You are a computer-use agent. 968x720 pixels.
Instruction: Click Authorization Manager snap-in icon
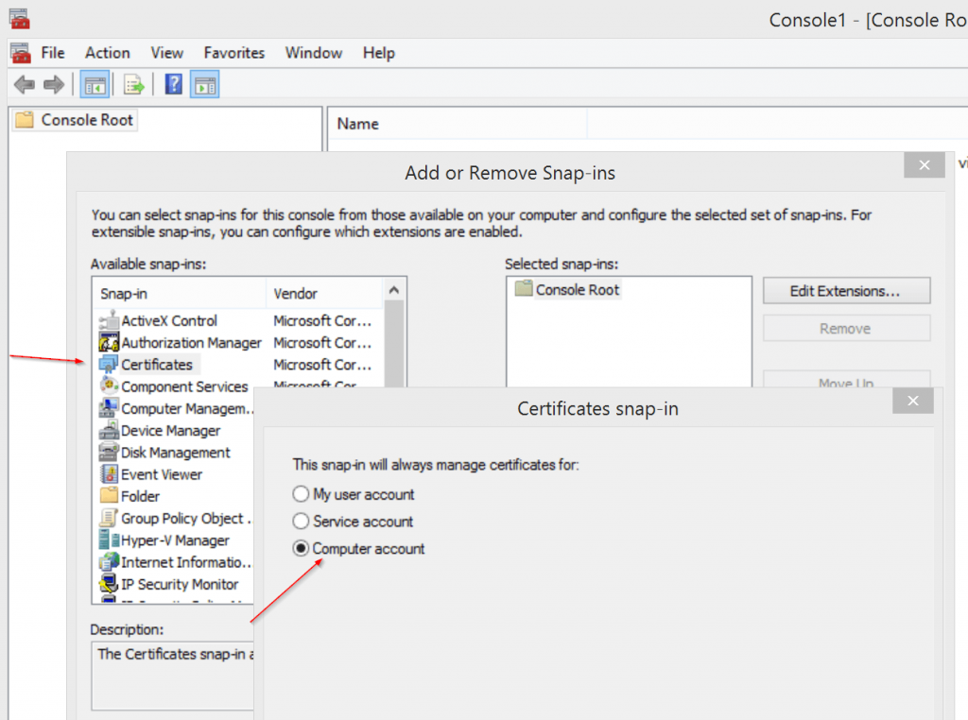[109, 342]
